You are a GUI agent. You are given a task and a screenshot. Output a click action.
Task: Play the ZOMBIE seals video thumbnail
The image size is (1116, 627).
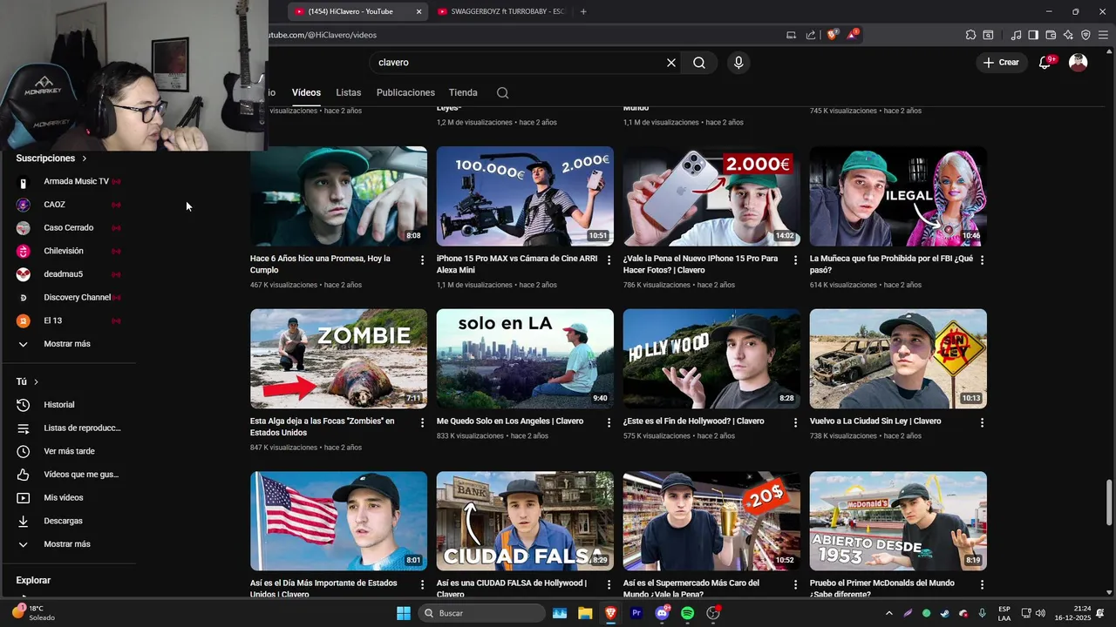click(x=338, y=359)
